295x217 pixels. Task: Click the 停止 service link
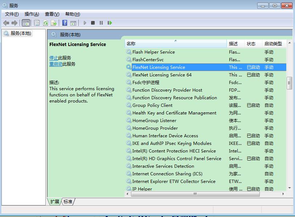[53, 58]
